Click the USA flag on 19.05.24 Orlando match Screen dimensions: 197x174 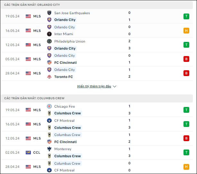pyautogui.click(x=28, y=16)
